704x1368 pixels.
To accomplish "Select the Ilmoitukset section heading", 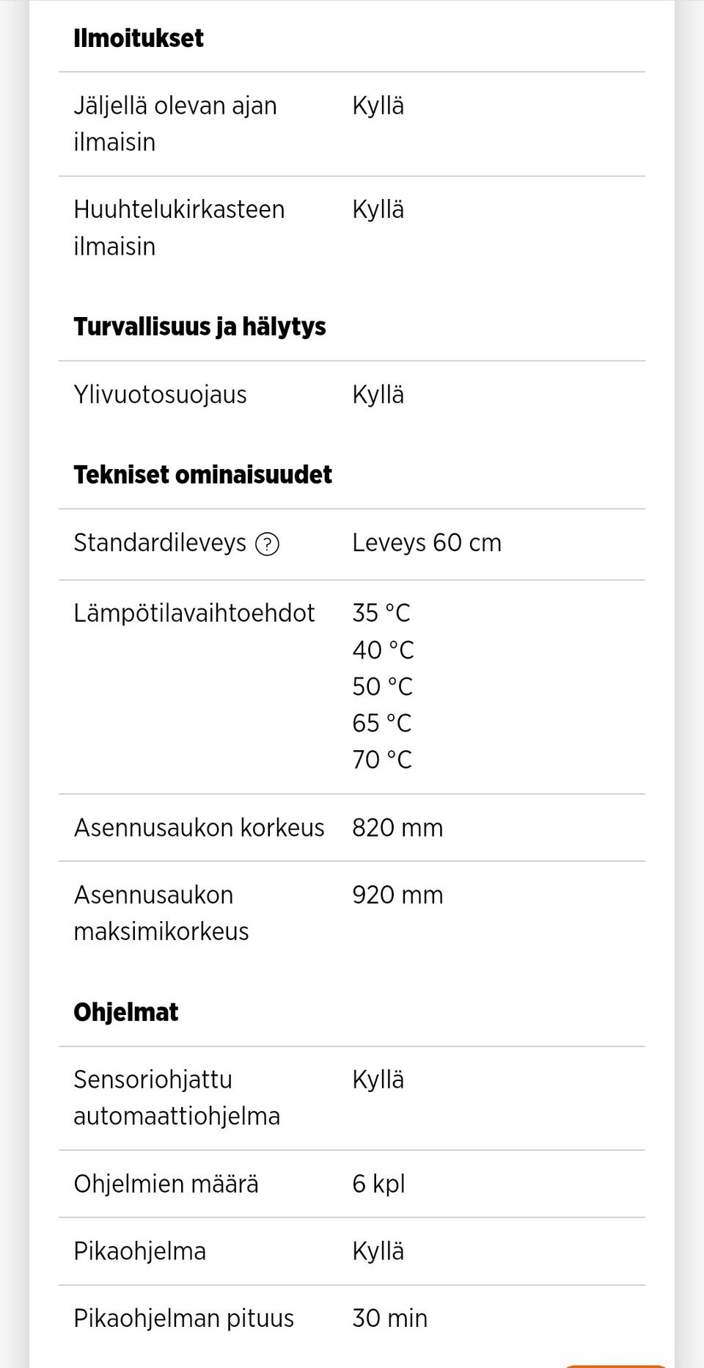I will coord(139,38).
